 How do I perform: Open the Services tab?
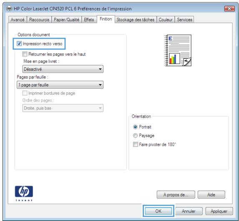pyautogui.click(x=184, y=20)
